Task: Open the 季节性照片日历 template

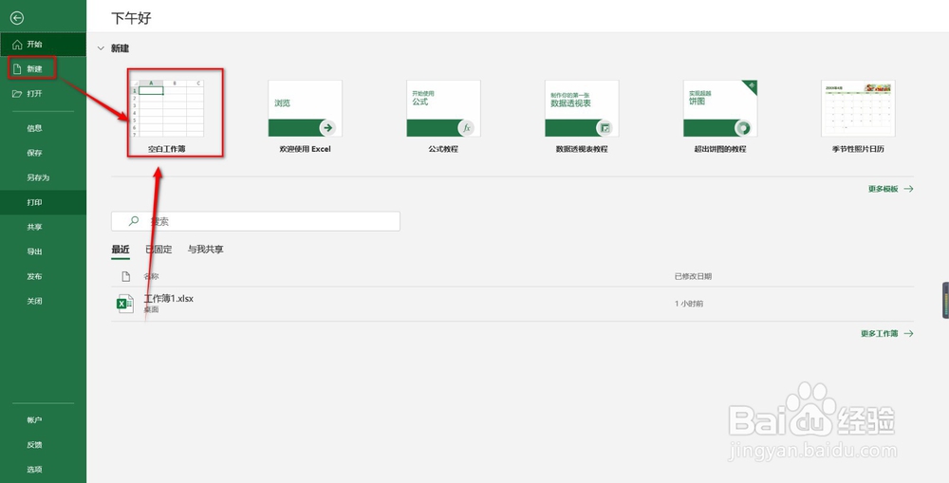Action: 858,116
